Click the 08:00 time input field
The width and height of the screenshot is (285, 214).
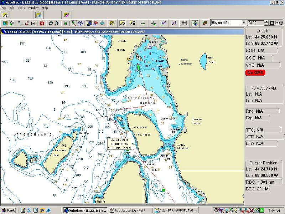256,23
